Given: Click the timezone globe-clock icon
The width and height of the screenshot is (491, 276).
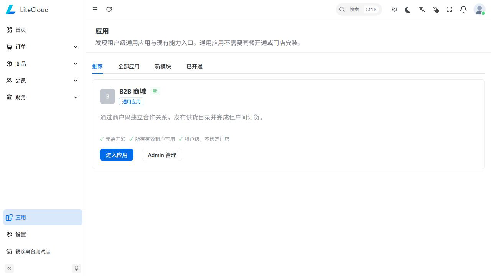Looking at the screenshot, I should click(x=436, y=10).
